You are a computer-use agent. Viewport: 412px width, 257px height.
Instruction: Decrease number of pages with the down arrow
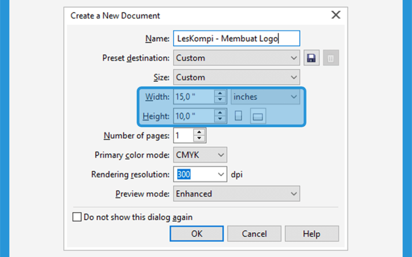(x=199, y=138)
